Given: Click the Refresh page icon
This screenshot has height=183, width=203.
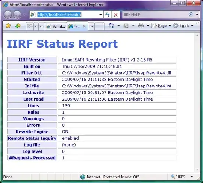Looking at the screenshot, I should point(108,15).
